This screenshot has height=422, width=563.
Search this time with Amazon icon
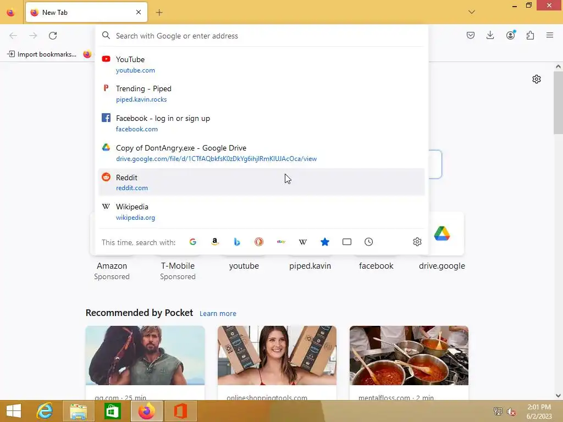pos(215,242)
